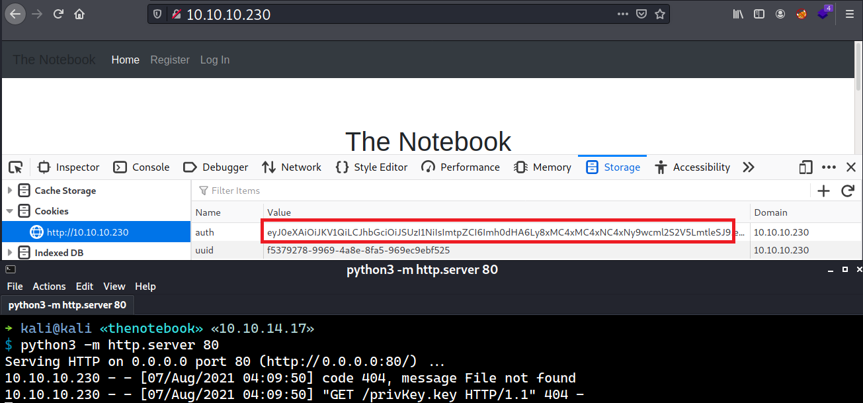Click the Log In link
Screen dimensions: 863x403
(215, 60)
